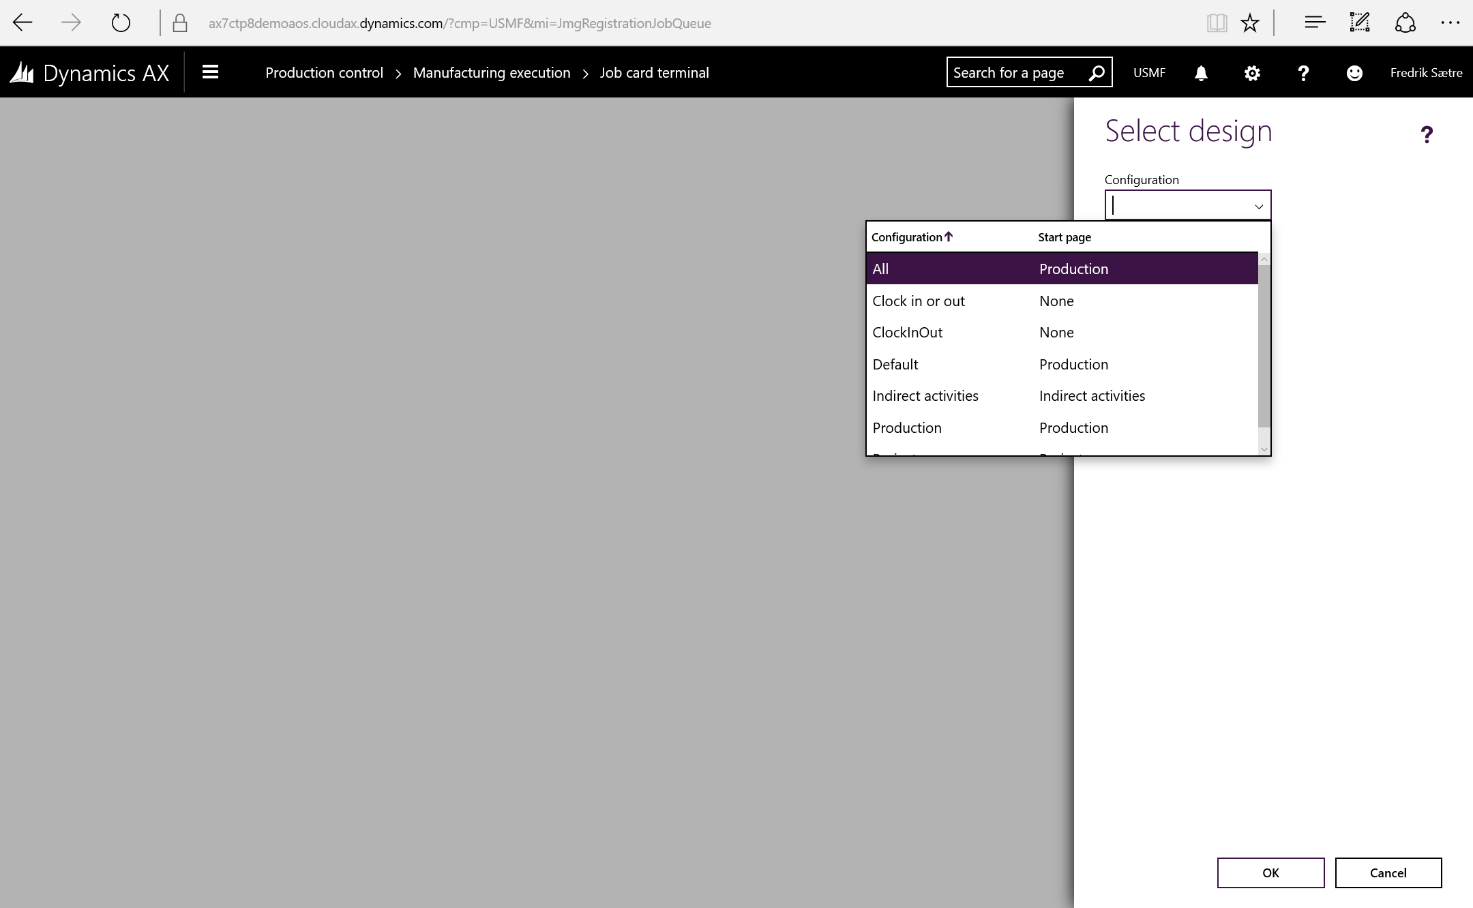Click the Cancel button
Image resolution: width=1473 pixels, height=908 pixels.
(1388, 873)
